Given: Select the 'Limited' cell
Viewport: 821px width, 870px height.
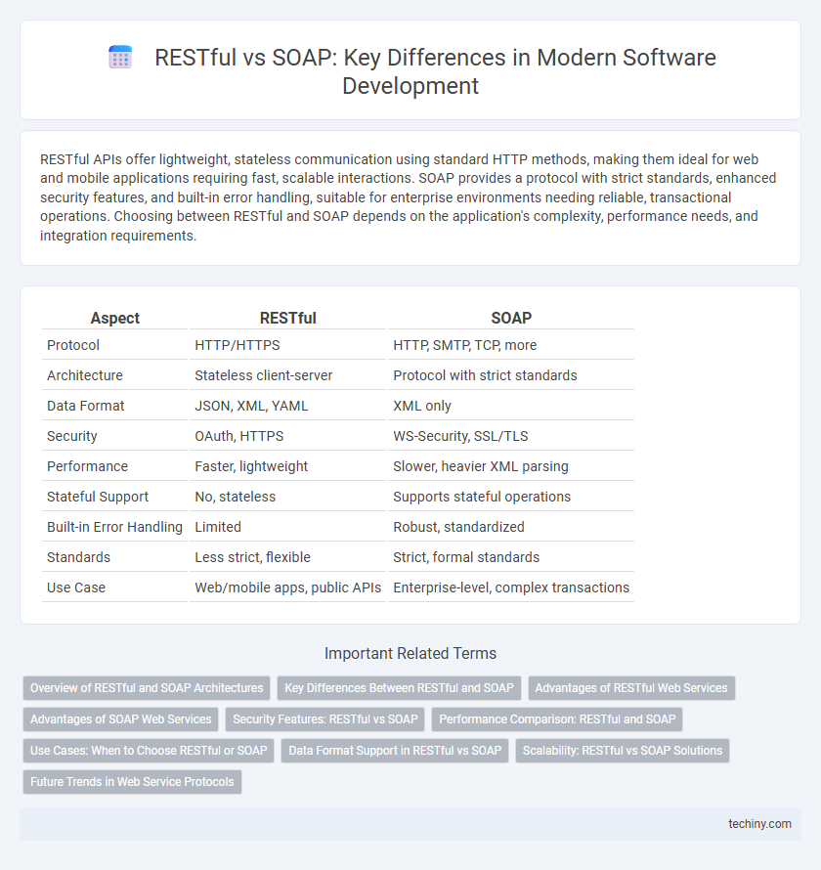Looking at the screenshot, I should 288,527.
